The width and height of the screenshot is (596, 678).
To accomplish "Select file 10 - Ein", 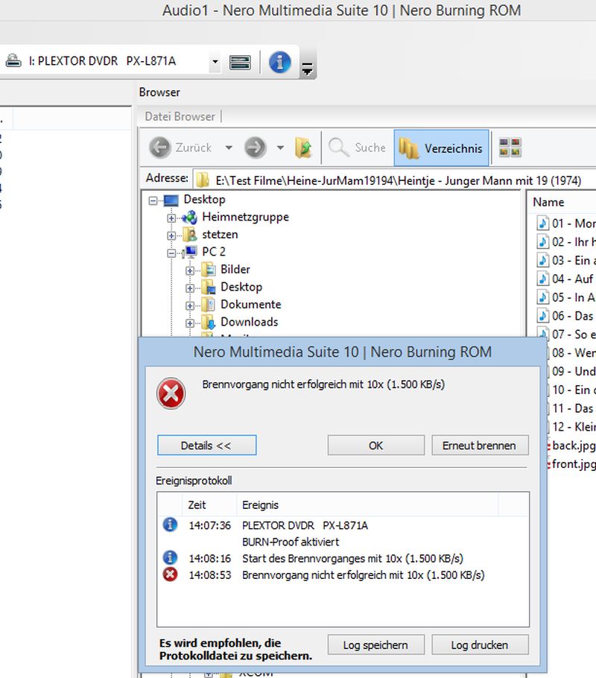I will pyautogui.click(x=571, y=390).
